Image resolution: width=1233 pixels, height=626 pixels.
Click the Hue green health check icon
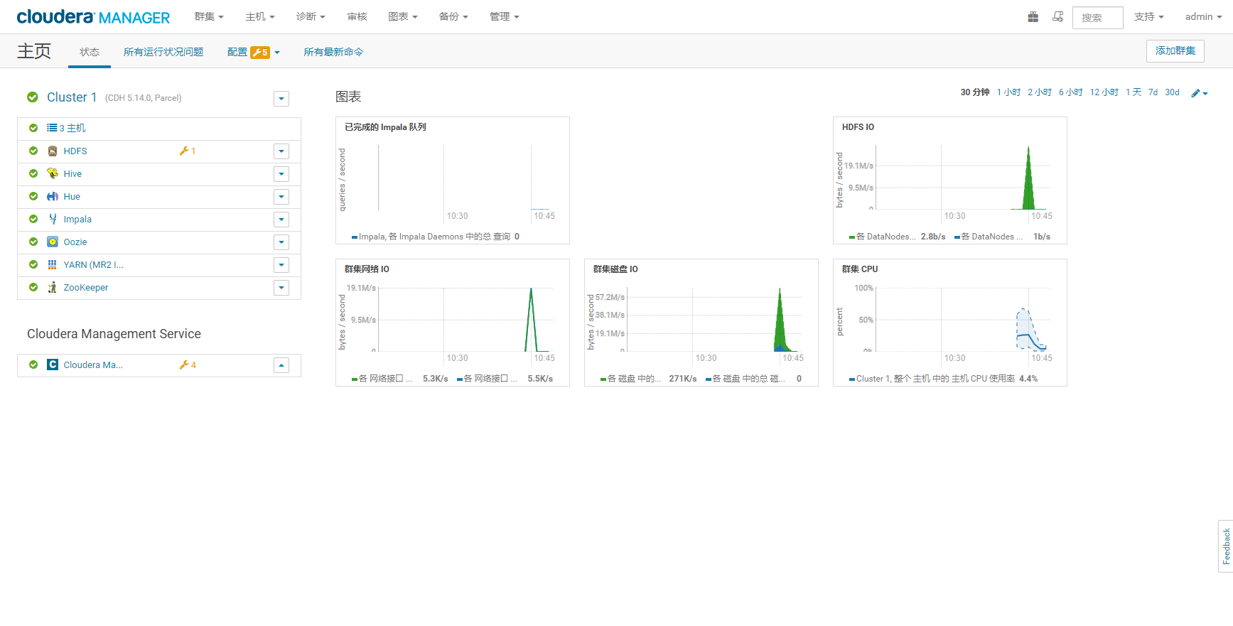[33, 196]
